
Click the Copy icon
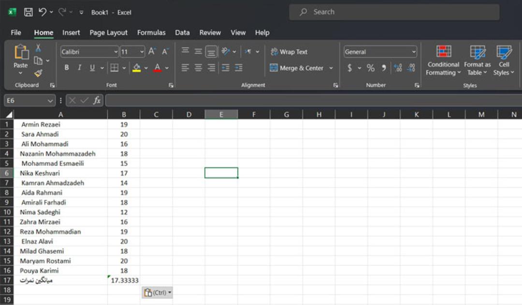38,60
